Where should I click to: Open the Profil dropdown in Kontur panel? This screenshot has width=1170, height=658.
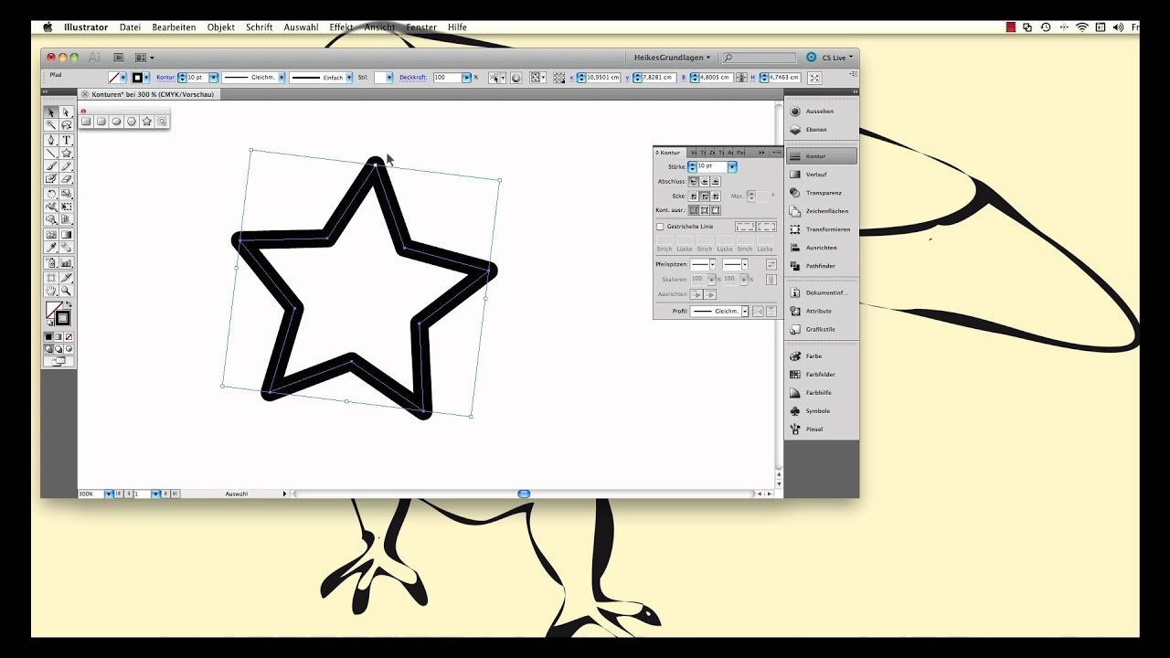coord(745,312)
